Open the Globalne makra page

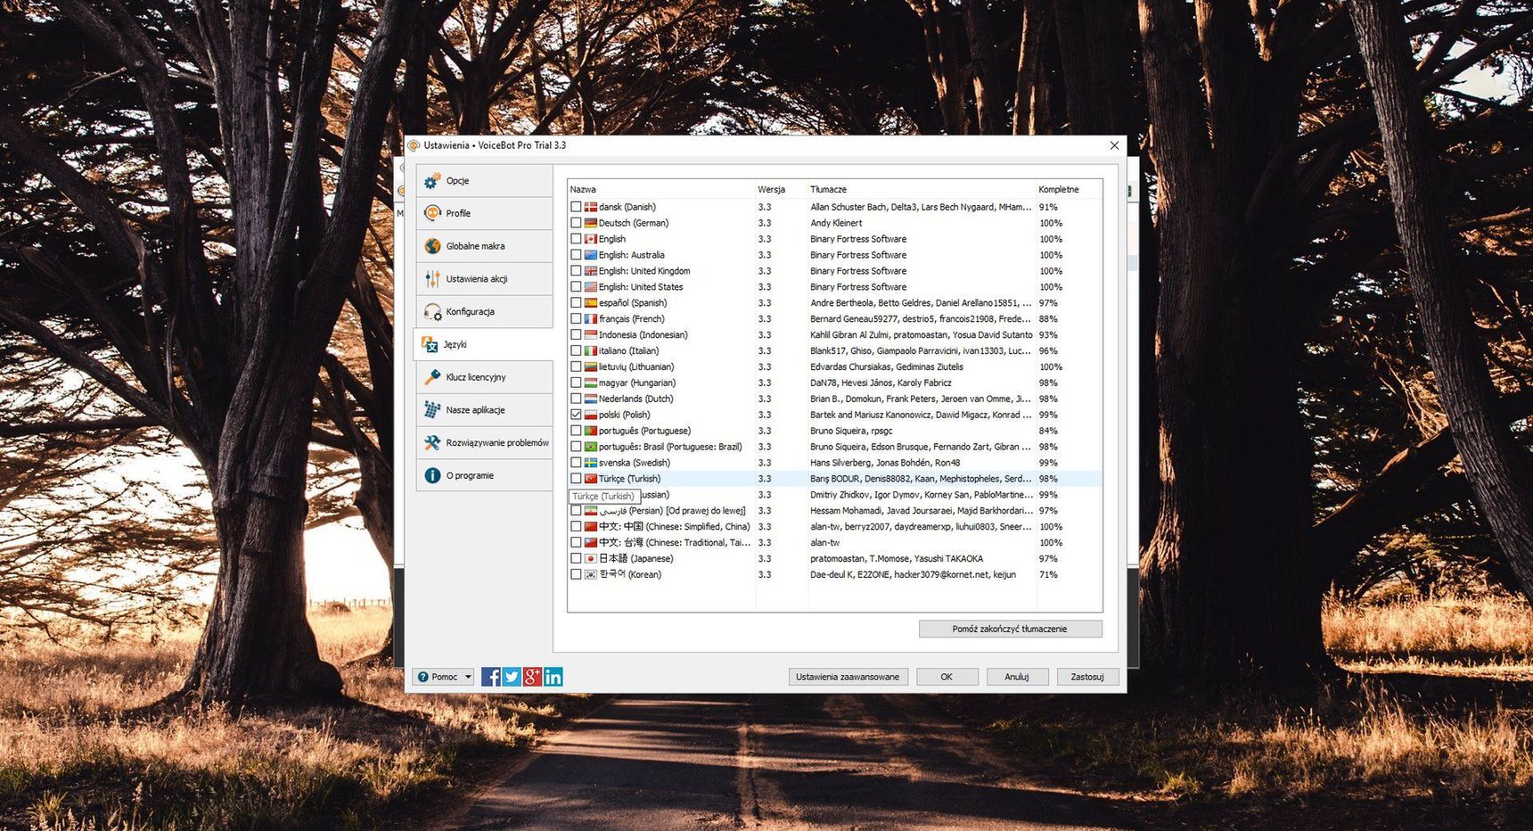[x=484, y=246]
